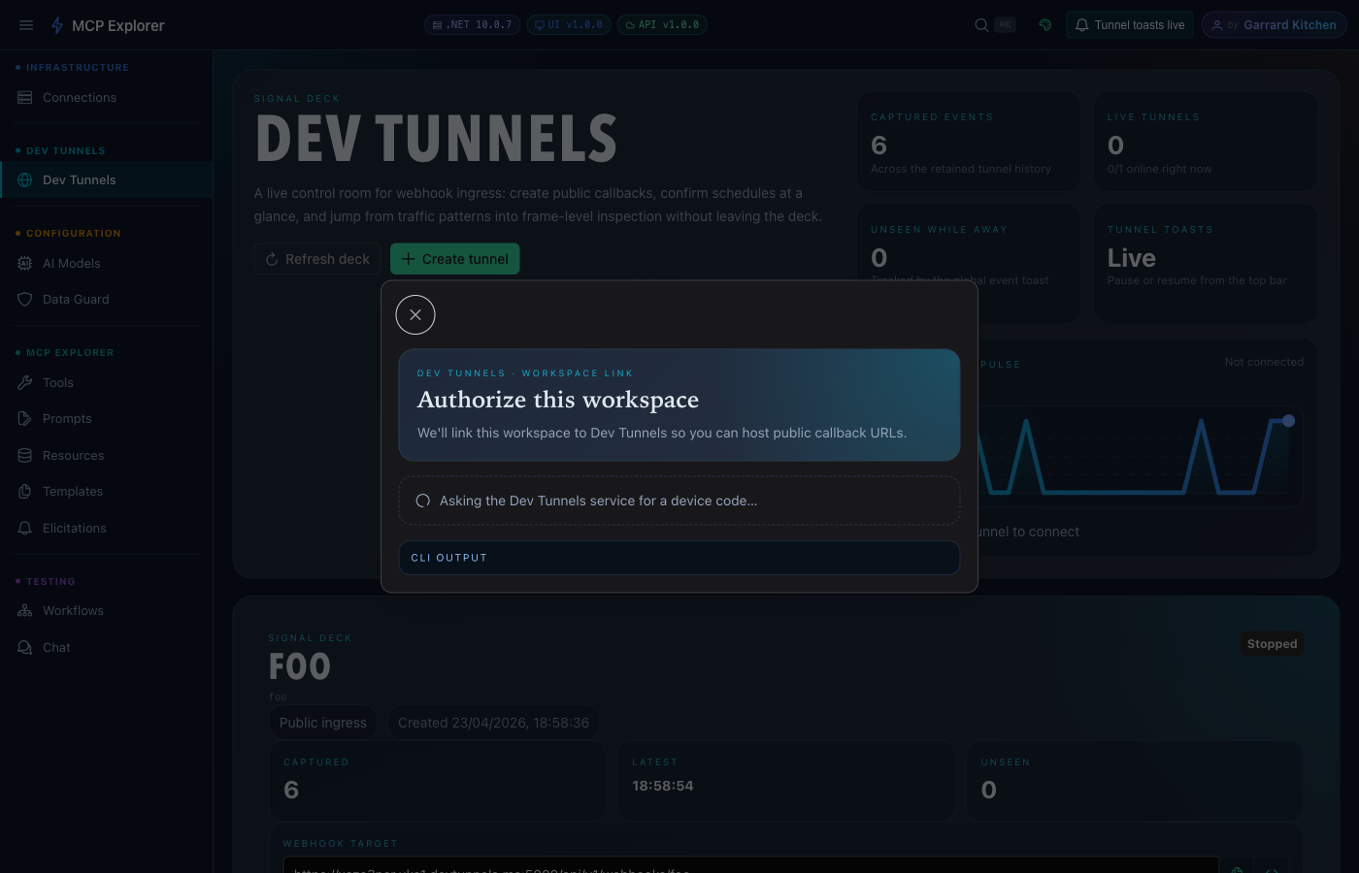Image resolution: width=1359 pixels, height=873 pixels.
Task: Click the TESTING sidebar section header
Action: [50, 582]
